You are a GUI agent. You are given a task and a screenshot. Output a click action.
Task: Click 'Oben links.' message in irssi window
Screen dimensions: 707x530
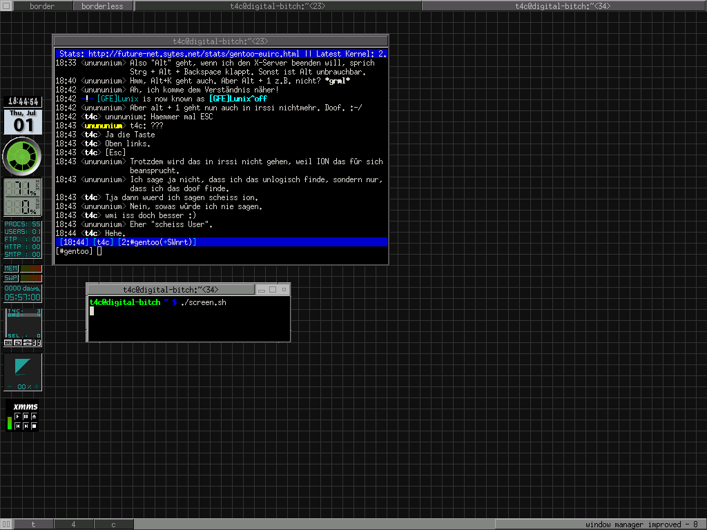pyautogui.click(x=128, y=144)
